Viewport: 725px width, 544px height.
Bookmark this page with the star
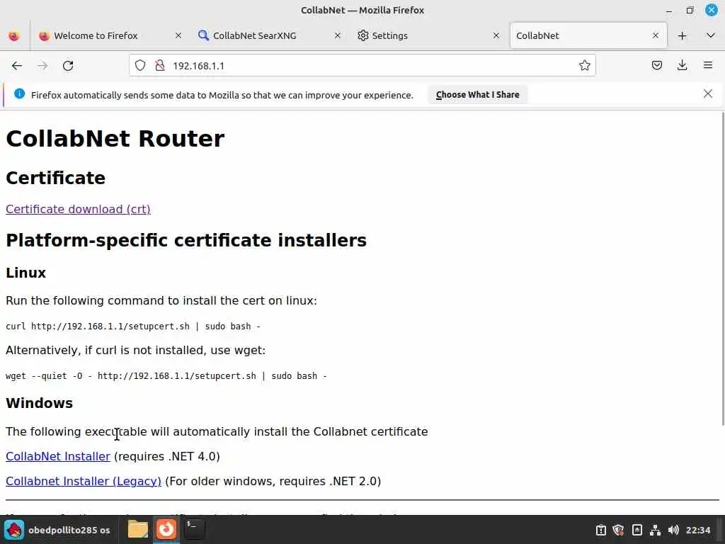[584, 66]
